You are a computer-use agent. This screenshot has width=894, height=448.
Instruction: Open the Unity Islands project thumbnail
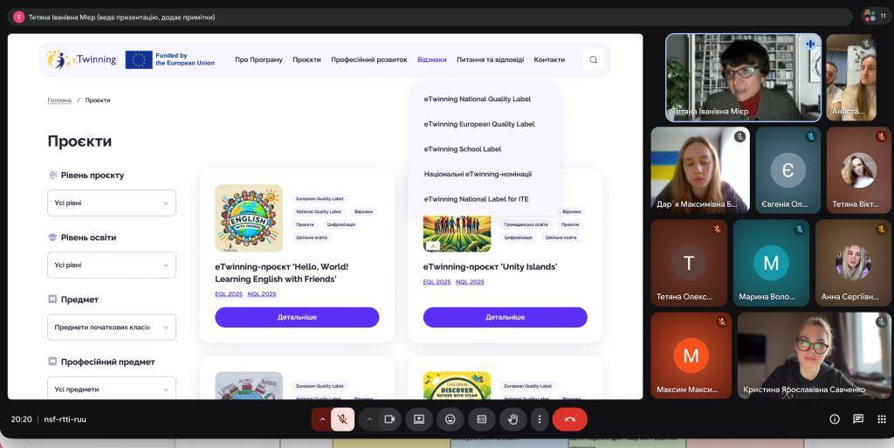click(x=457, y=232)
